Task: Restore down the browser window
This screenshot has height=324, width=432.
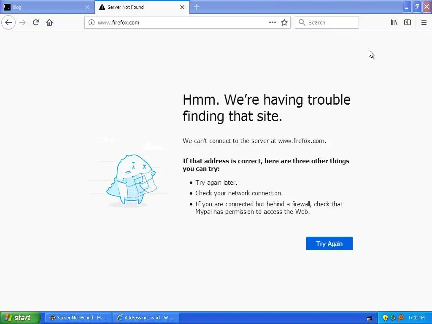Action: click(x=416, y=7)
